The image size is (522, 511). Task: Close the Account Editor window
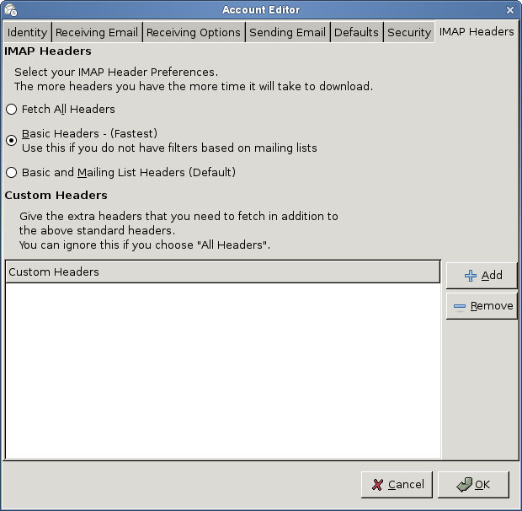pyautogui.click(x=510, y=10)
